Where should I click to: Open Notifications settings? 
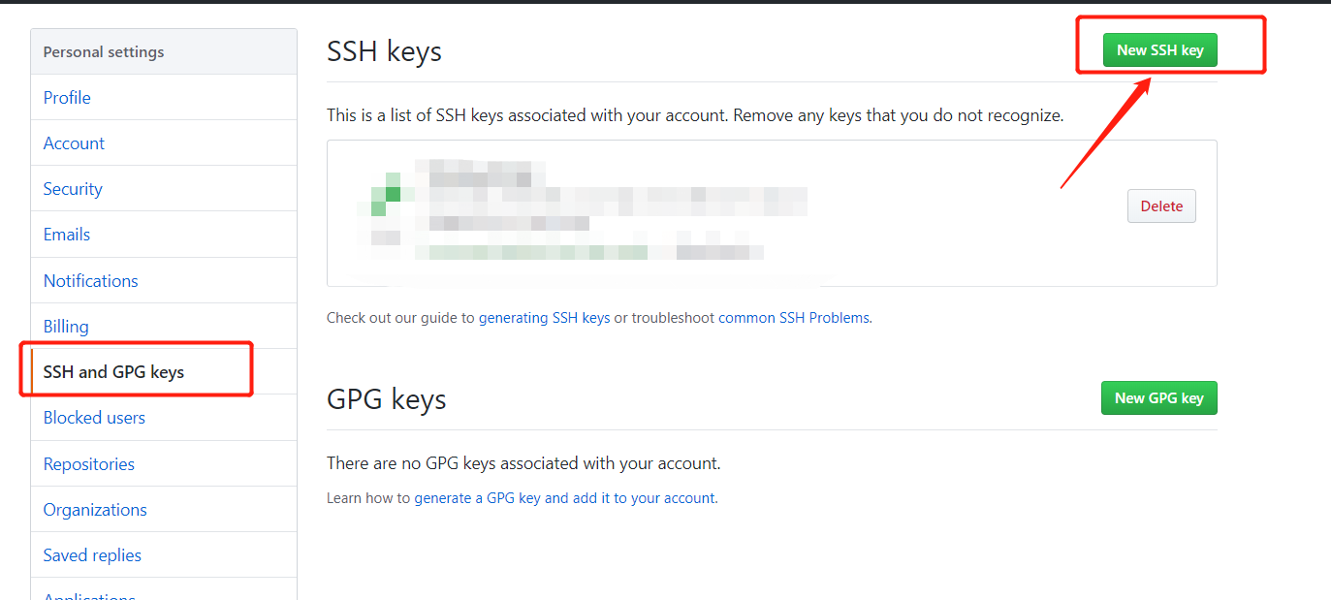coord(91,281)
